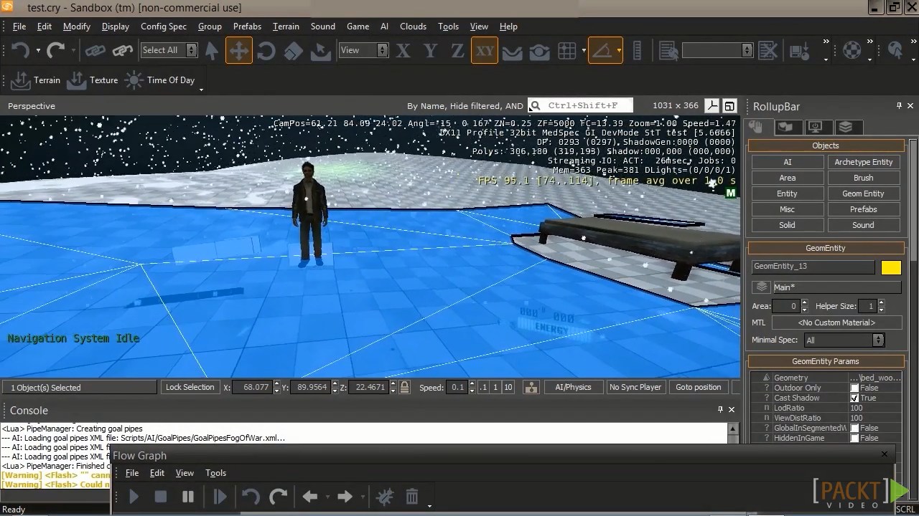Toggle GlobalInSegmentedWorld checkbox
This screenshot has height=516, width=919.
coord(854,428)
